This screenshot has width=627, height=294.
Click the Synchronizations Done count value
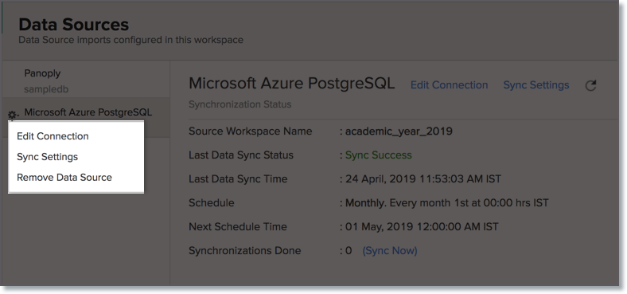[349, 251]
